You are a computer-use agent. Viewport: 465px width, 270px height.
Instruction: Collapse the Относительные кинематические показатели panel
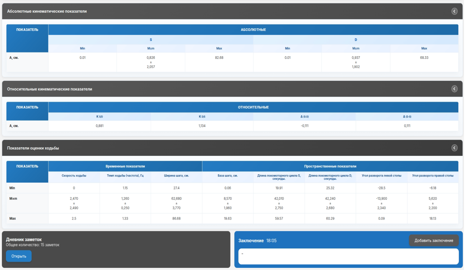(x=454, y=89)
